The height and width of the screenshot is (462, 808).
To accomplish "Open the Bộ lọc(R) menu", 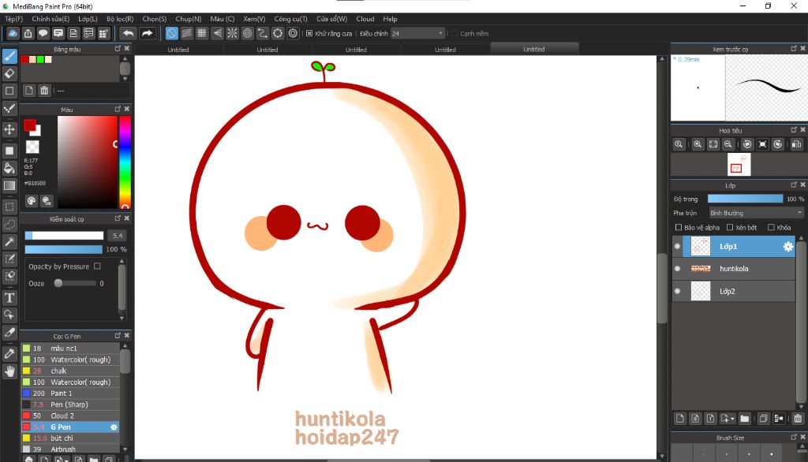I will coord(120,19).
